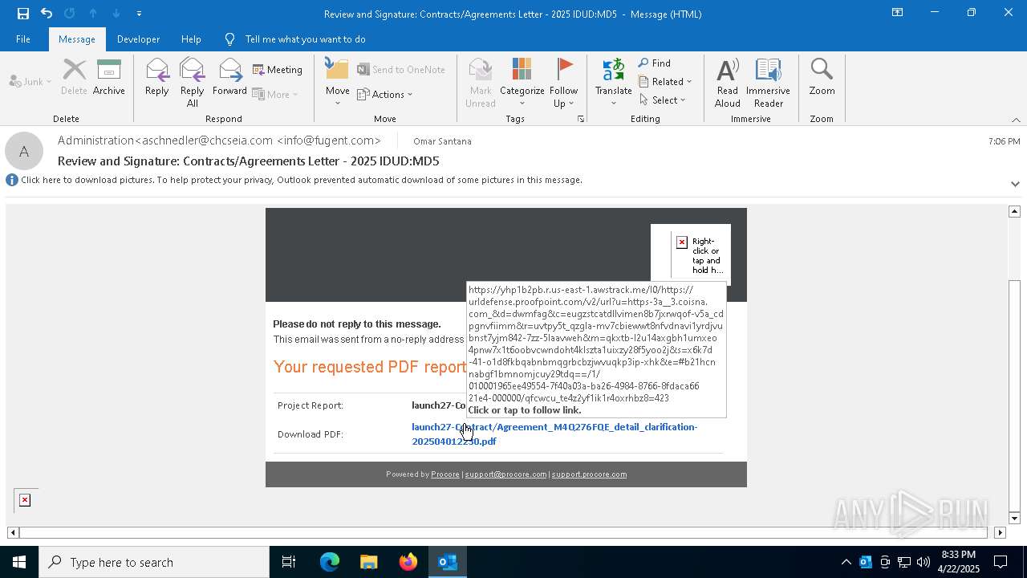This screenshot has height=578, width=1027.
Task: Click the message pane scroll down arrow
Action: pos(1014,518)
